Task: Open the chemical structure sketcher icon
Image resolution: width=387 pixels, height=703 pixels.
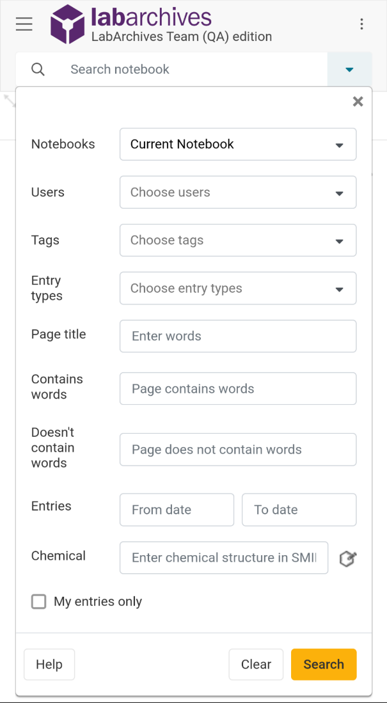Action: [x=348, y=558]
